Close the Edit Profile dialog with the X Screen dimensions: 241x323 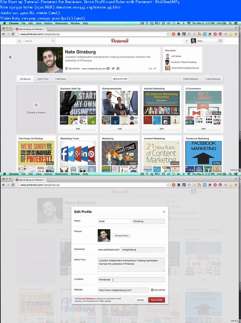pyautogui.click(x=164, y=212)
